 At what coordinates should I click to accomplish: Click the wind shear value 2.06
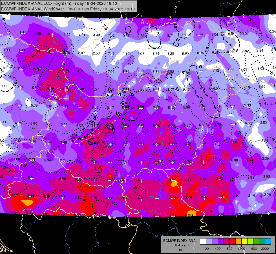[173, 198]
